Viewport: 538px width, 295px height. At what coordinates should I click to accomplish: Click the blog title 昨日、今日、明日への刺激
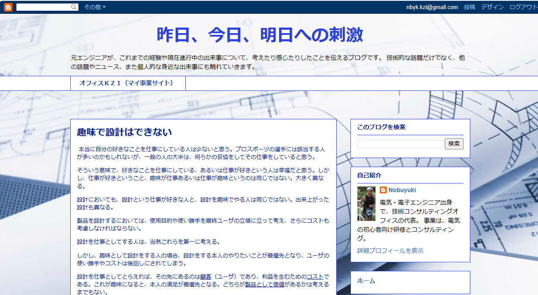click(260, 35)
